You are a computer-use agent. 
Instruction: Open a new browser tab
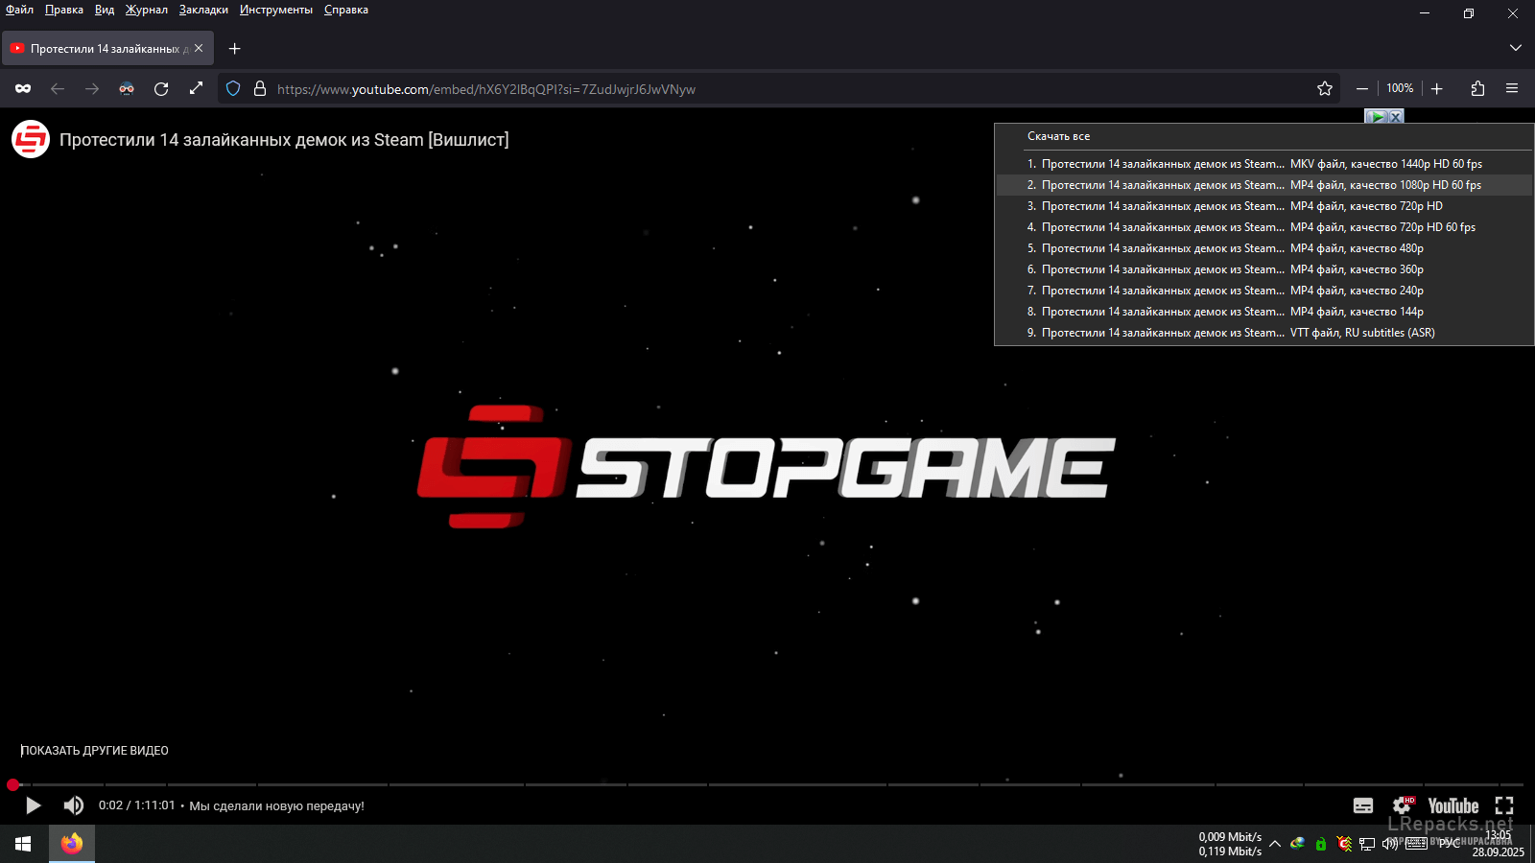235,48
